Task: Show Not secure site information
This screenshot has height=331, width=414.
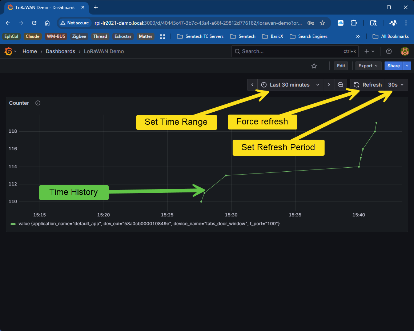Action: pyautogui.click(x=75, y=23)
